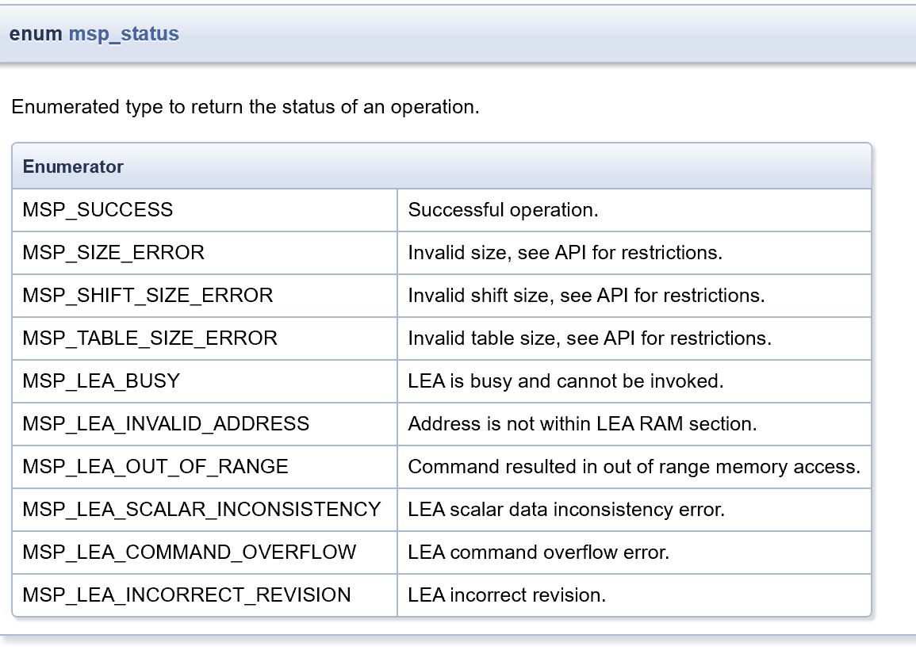Click the MSP_SUCCESS enumerator name
Screen dimensions: 916x650
pyautogui.click(x=98, y=210)
